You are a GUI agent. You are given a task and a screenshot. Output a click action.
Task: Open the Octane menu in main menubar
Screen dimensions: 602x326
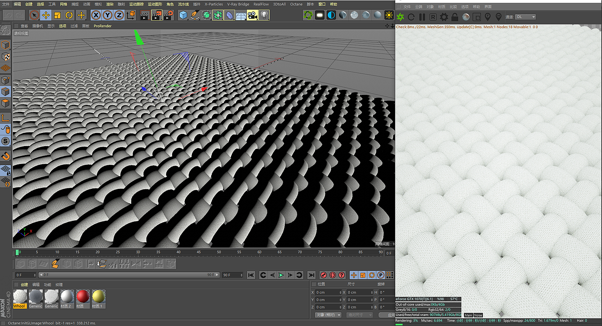click(x=296, y=4)
